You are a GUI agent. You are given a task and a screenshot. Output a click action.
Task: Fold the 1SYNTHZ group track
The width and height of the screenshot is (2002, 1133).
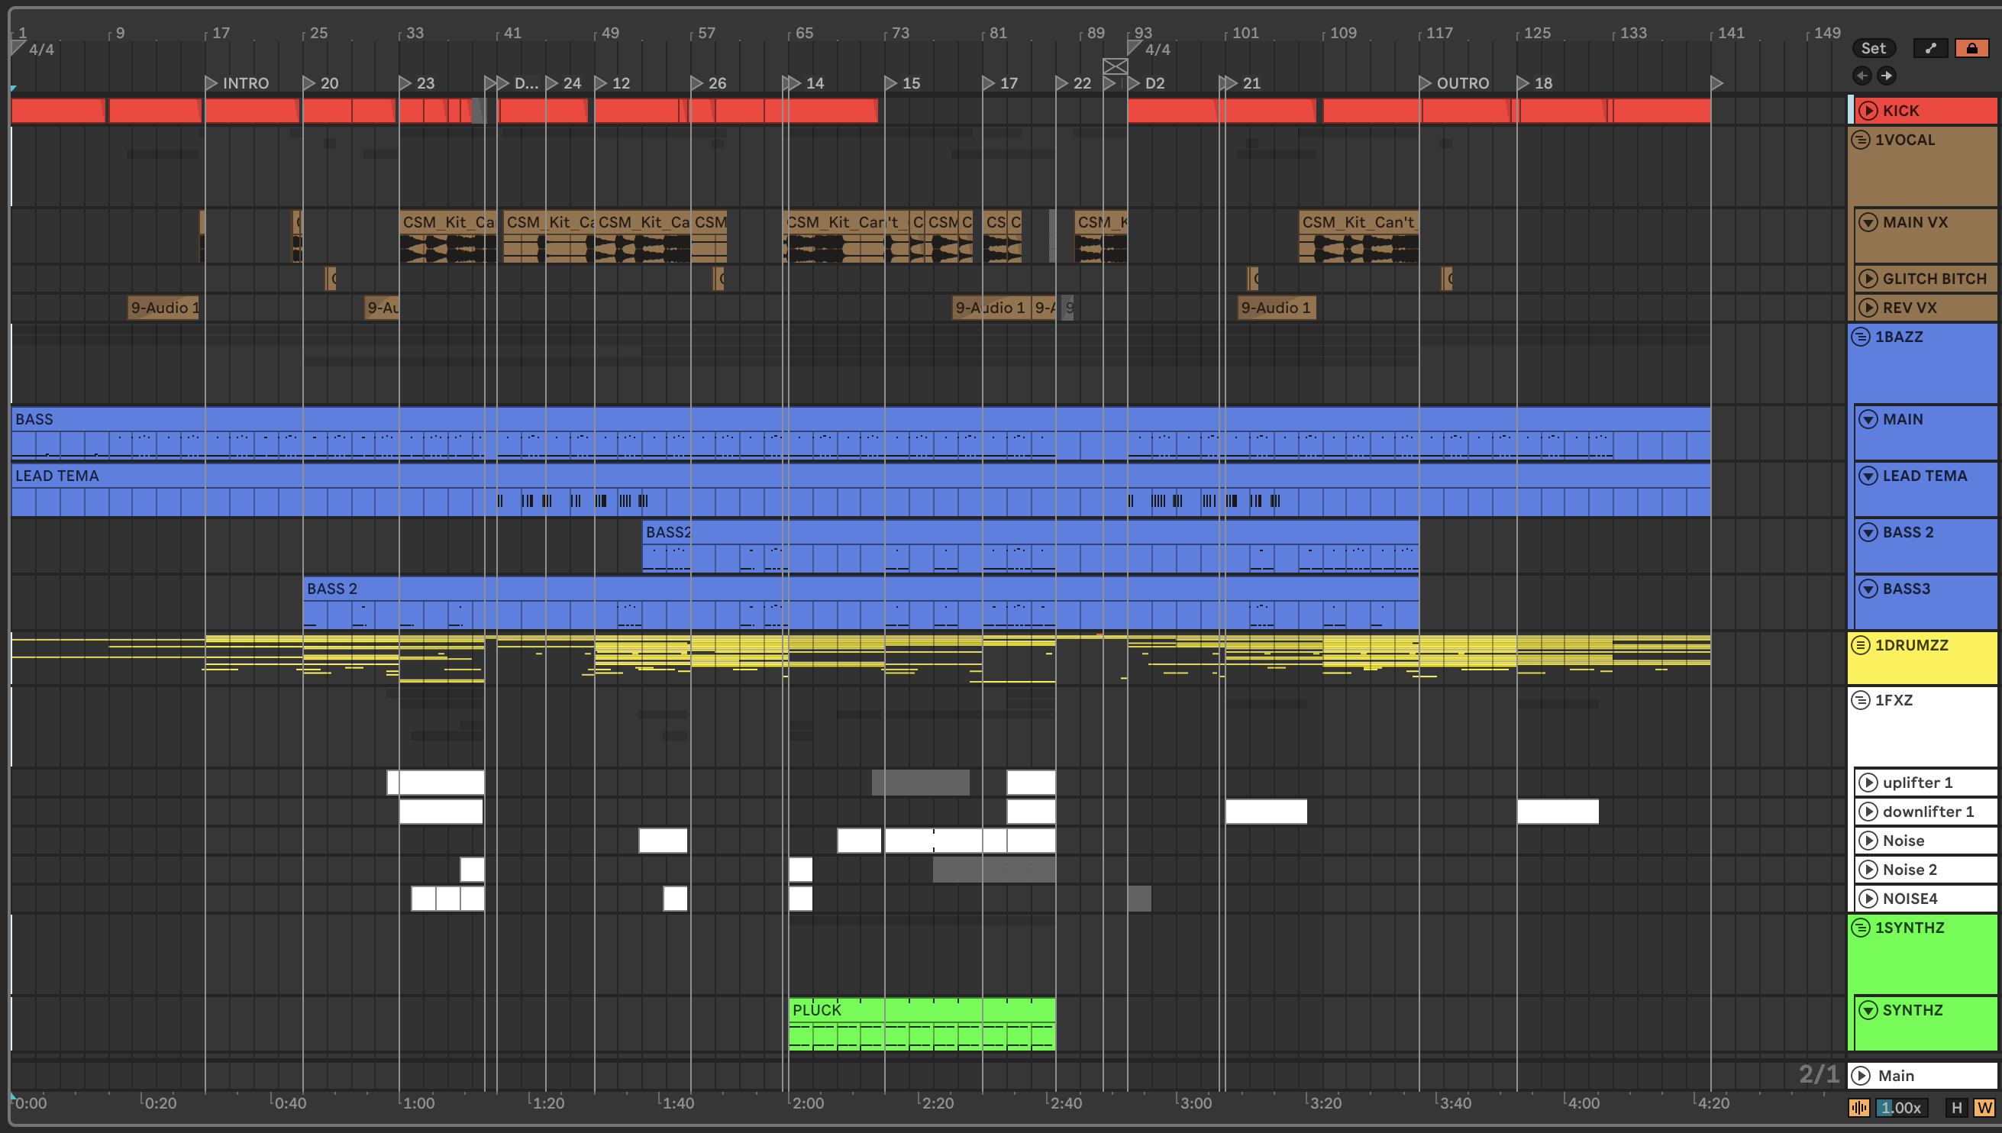pyautogui.click(x=1861, y=928)
